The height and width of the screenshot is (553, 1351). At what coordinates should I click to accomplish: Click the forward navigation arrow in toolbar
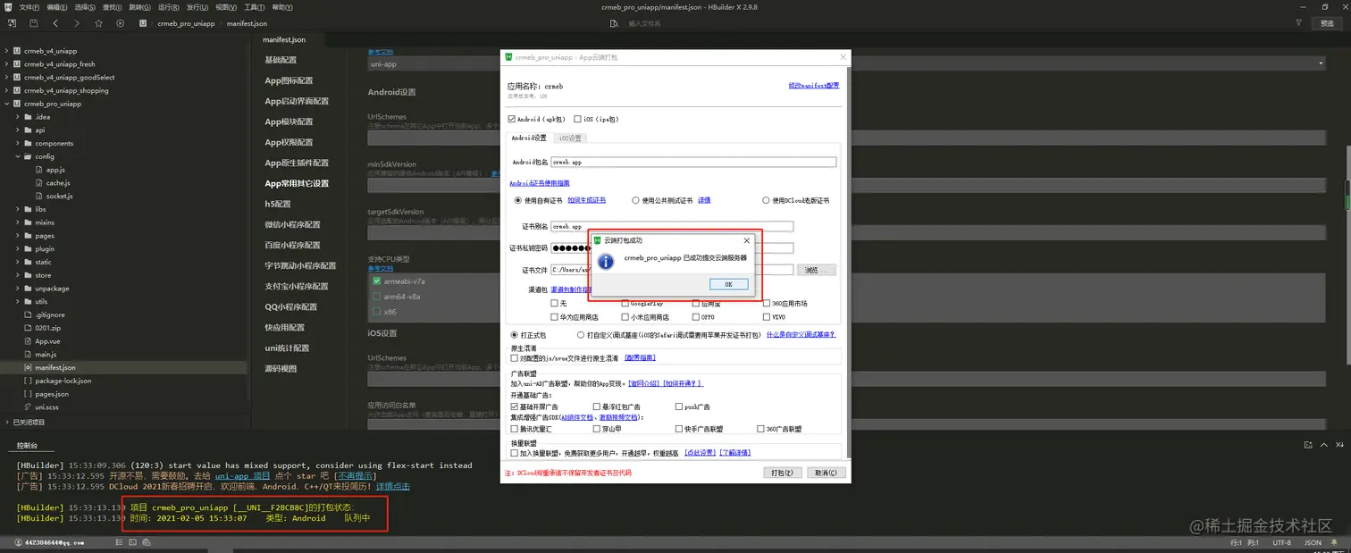[77, 23]
